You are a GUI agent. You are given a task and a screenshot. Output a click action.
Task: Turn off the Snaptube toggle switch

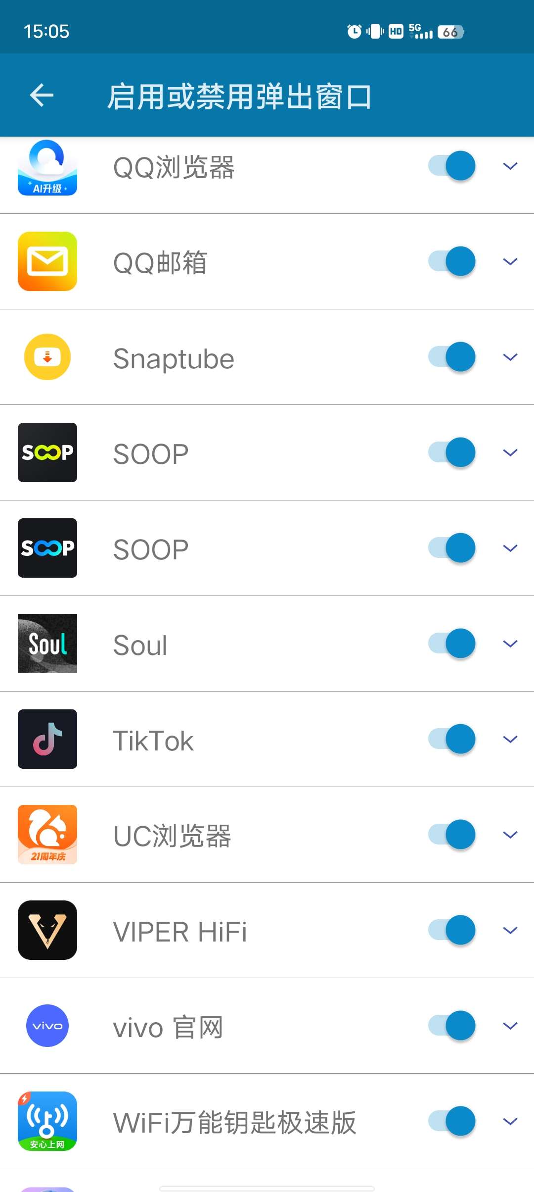click(x=452, y=357)
